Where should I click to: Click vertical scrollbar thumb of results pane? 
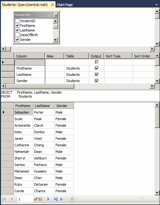157,117
